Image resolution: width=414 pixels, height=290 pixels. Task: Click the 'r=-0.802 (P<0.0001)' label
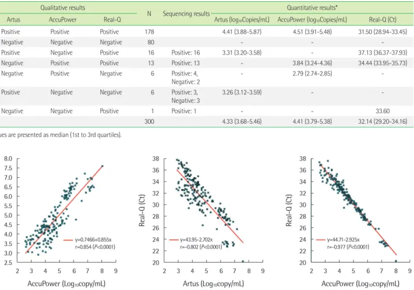click(201, 247)
